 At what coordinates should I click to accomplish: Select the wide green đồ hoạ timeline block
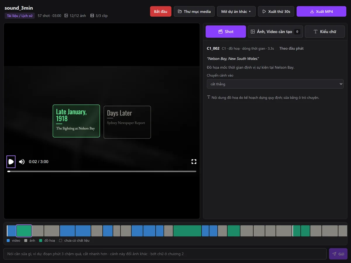point(187,231)
